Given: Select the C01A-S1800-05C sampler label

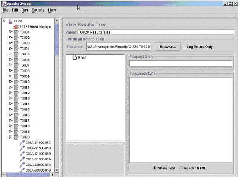Looking at the screenshot, I should point(38,143).
